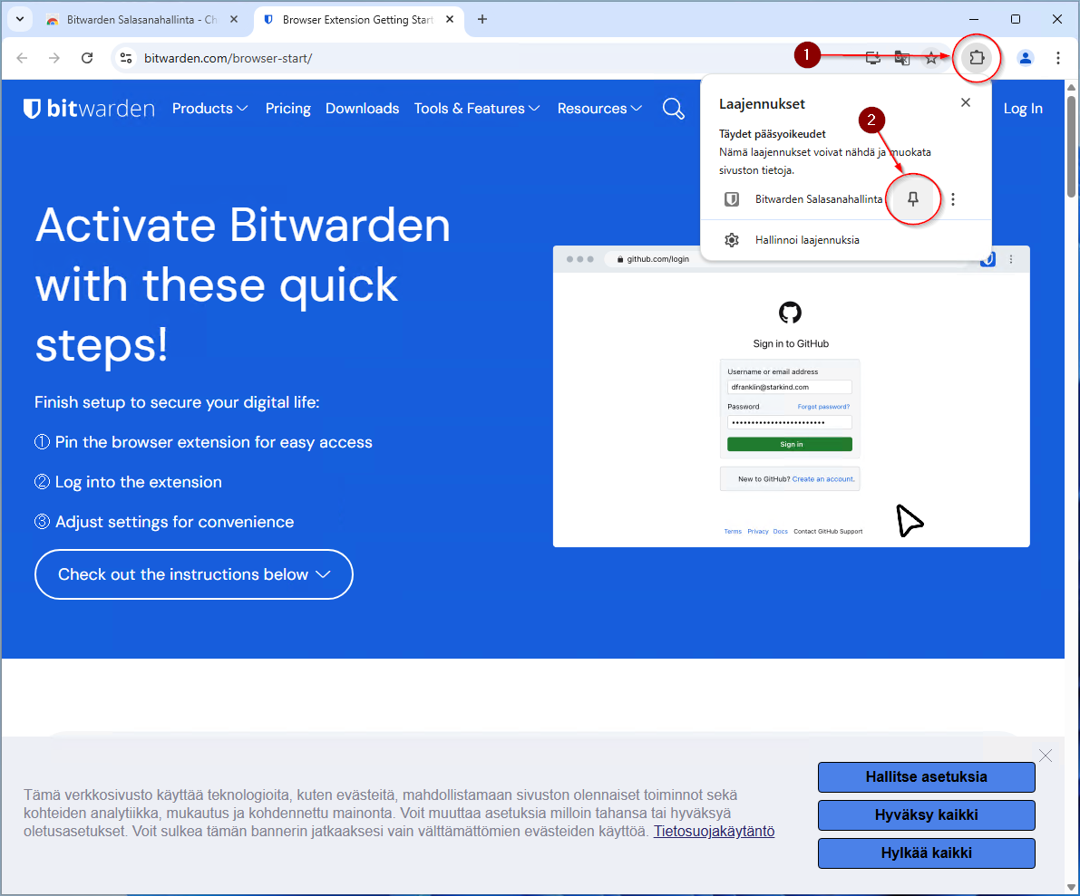Click the 'Laajennukset' popup title
Screen dimensions: 1080x896
point(762,104)
